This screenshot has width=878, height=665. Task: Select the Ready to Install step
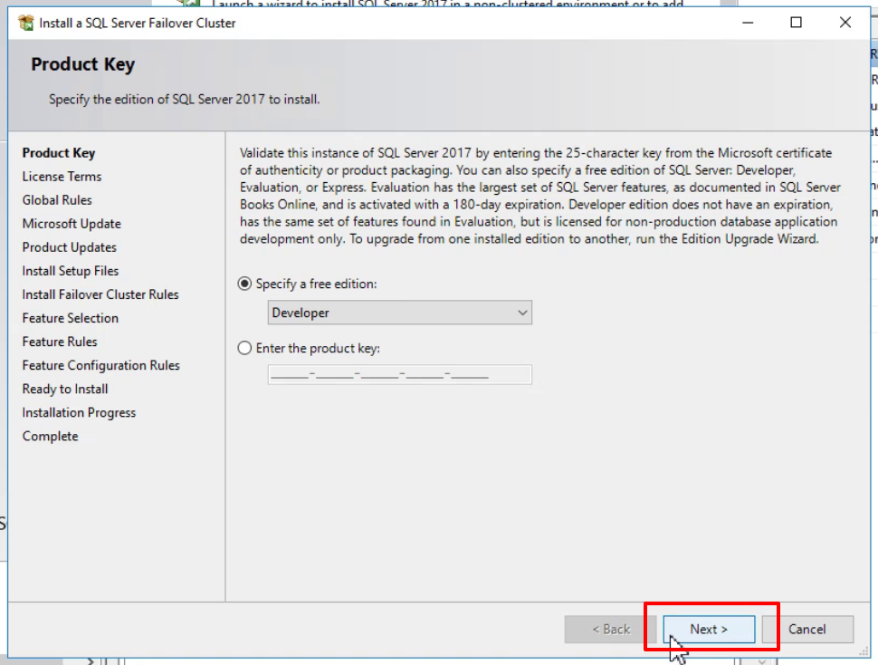coord(65,389)
